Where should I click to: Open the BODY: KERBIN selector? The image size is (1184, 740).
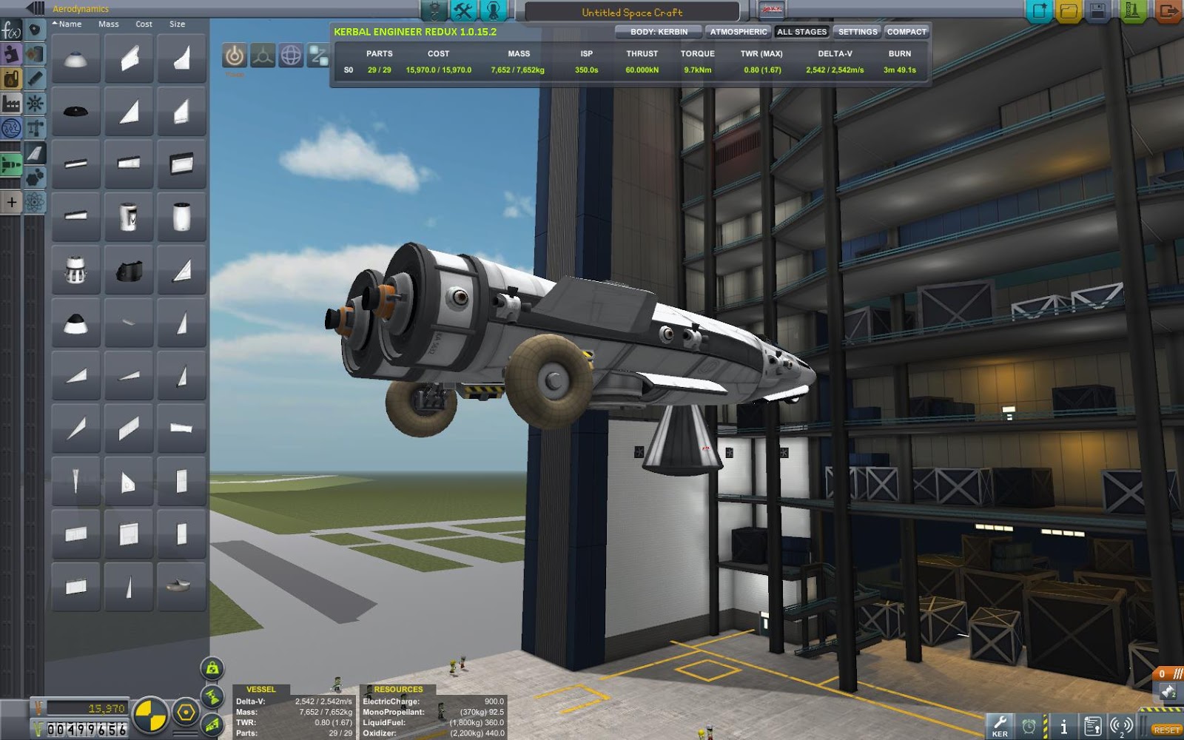pos(659,32)
